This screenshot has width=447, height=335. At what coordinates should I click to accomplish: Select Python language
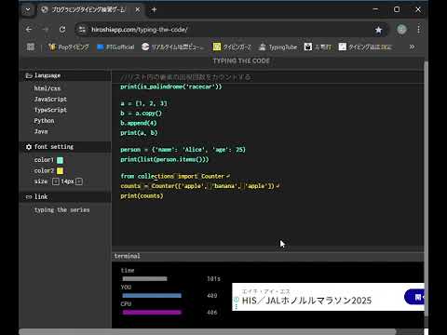44,121
